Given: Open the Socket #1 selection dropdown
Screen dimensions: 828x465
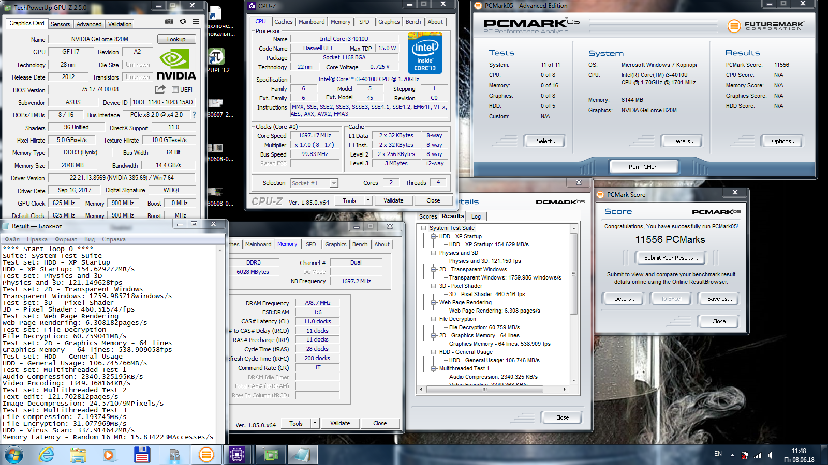Looking at the screenshot, I should coord(334,183).
